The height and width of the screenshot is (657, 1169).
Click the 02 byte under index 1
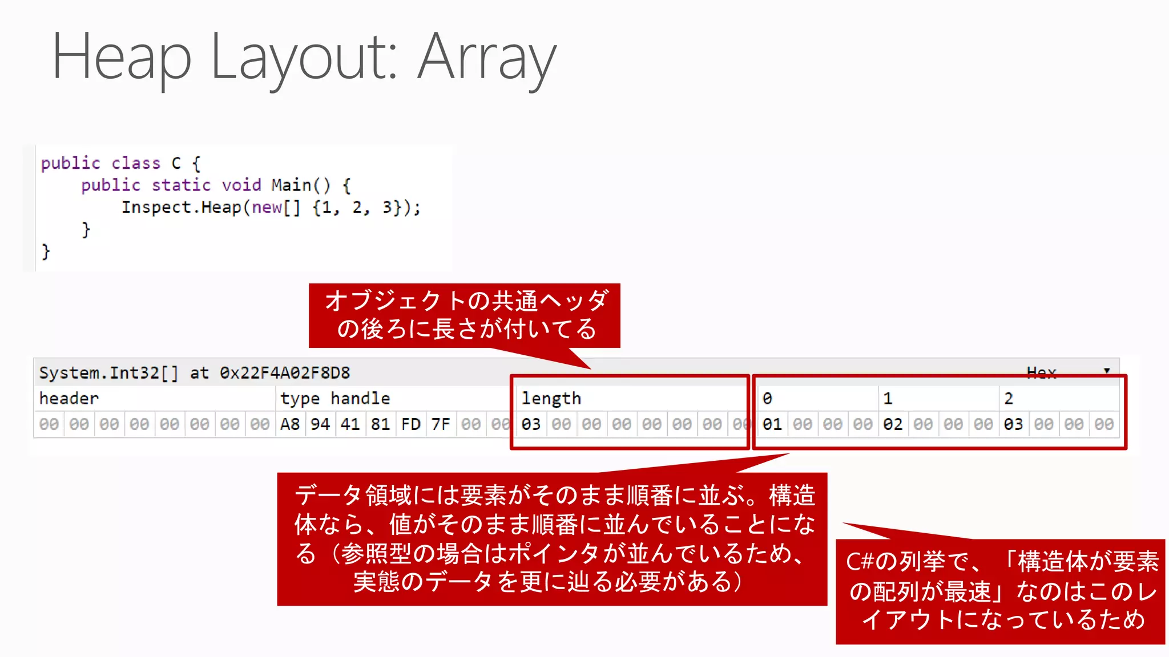coord(893,424)
